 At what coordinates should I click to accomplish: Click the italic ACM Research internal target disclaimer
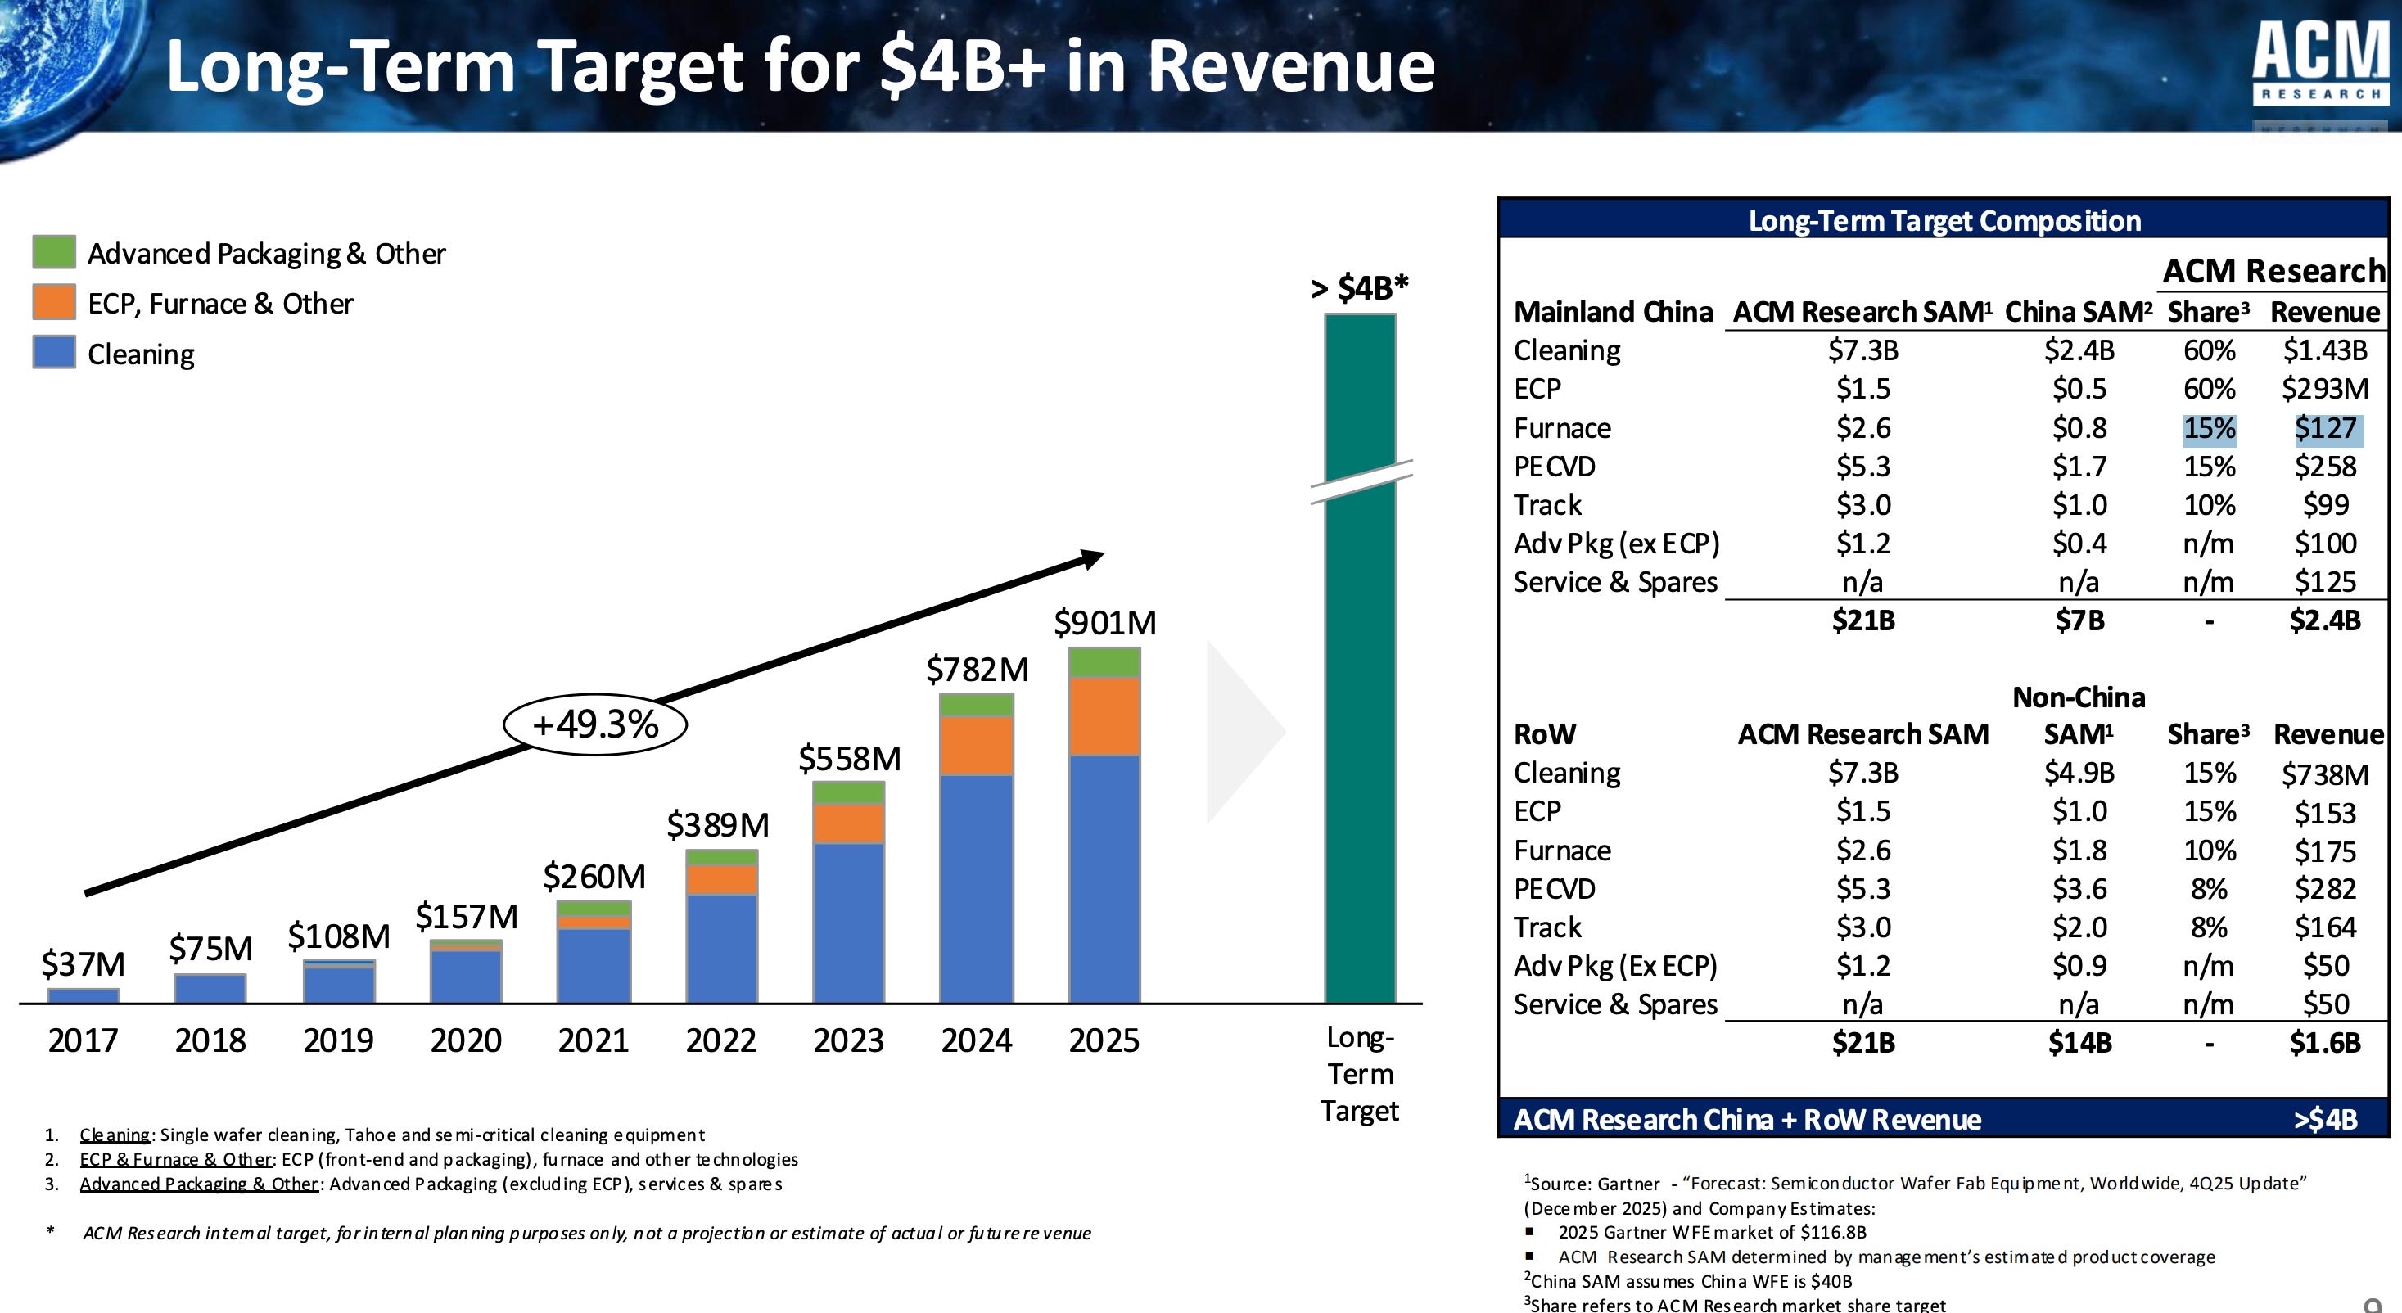coord(586,1234)
